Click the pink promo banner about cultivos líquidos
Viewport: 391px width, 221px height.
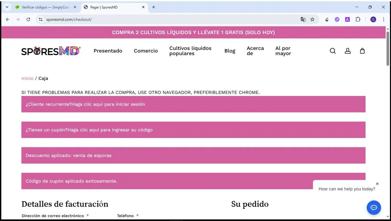[x=193, y=32]
